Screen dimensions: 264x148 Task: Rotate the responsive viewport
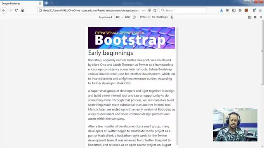(134, 17)
